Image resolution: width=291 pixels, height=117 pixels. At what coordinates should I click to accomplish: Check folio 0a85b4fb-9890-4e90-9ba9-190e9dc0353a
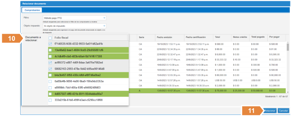[x=50, y=81]
